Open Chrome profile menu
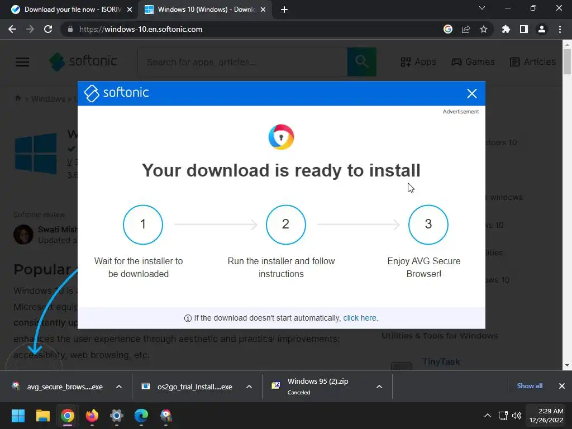 coord(542,29)
